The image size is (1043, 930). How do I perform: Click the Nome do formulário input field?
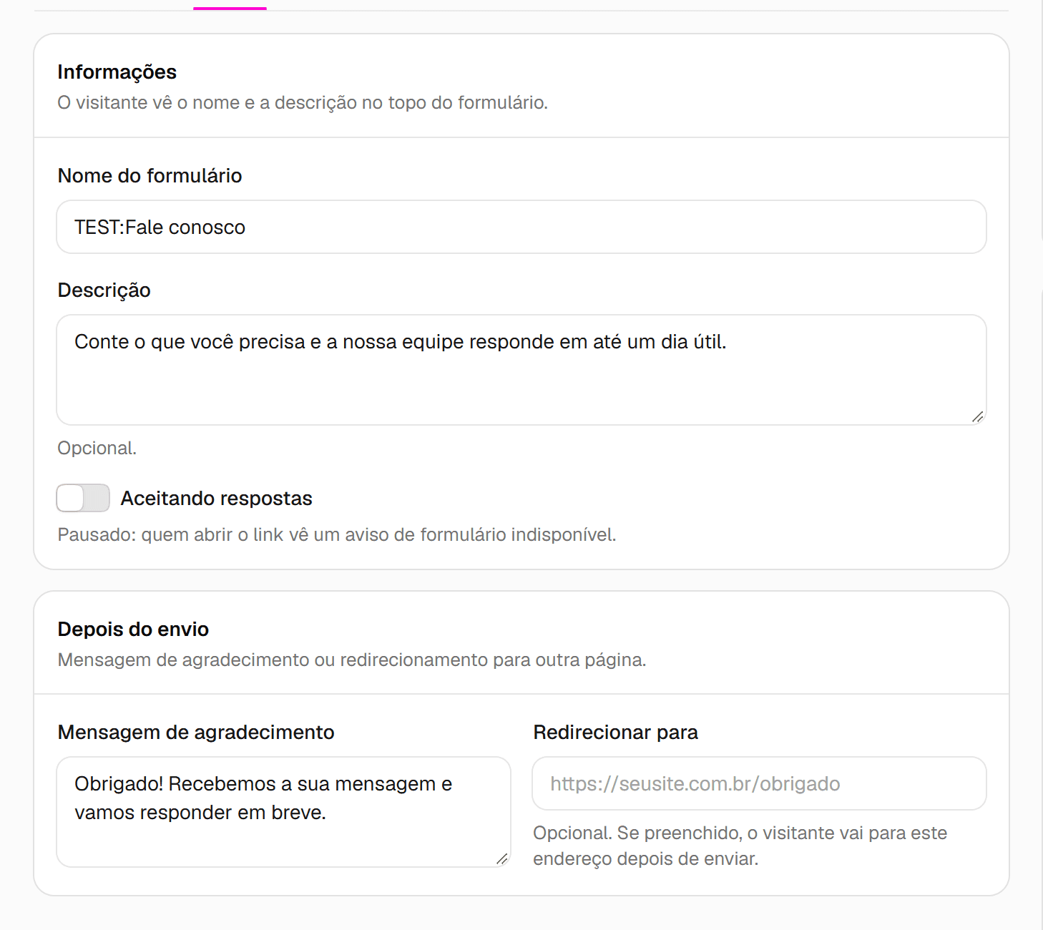point(521,227)
